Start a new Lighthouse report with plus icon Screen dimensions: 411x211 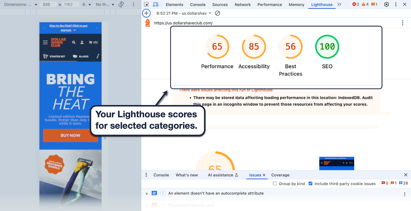click(x=146, y=13)
